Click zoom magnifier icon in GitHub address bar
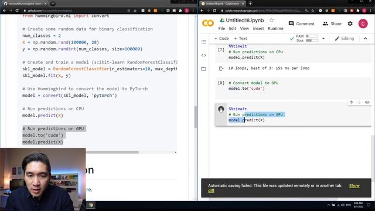 (129, 11)
